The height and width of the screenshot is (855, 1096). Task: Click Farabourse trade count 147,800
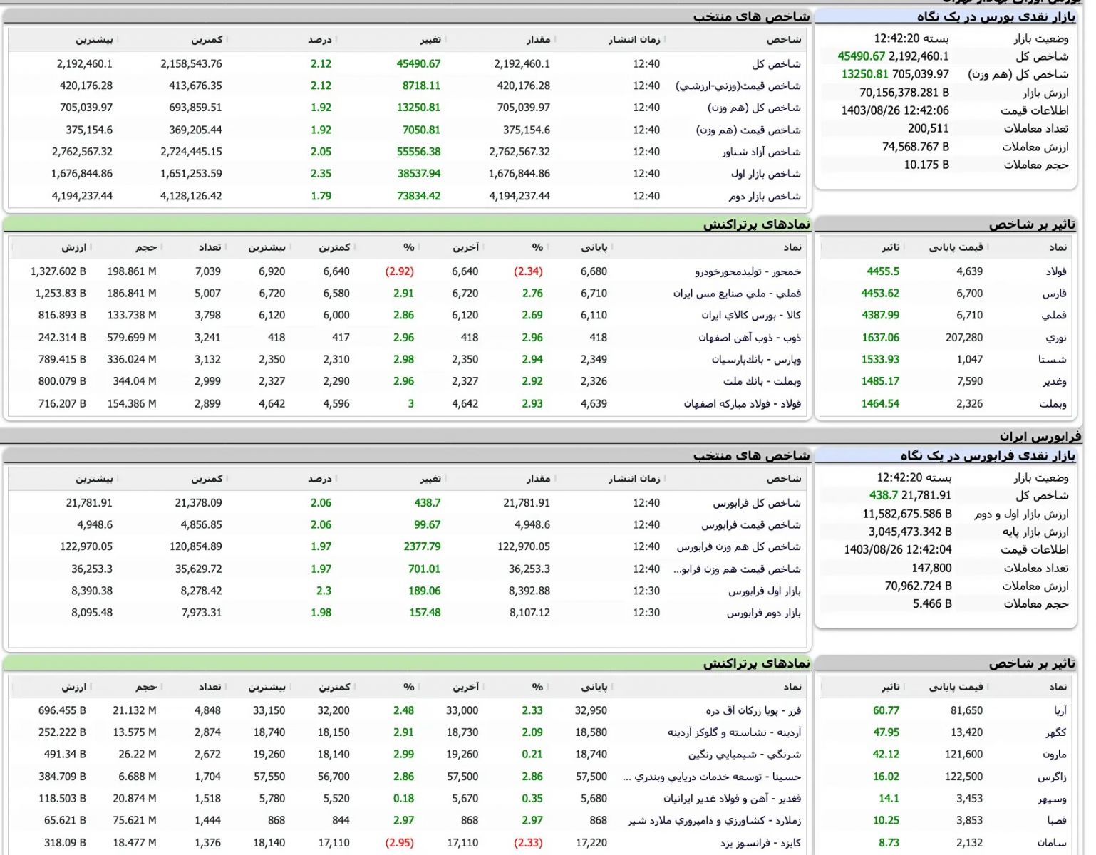931,568
